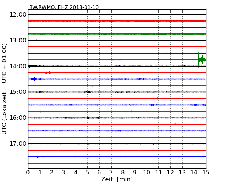Click the 11 minute tick label
Screen dimensions: 234x187
158,173
